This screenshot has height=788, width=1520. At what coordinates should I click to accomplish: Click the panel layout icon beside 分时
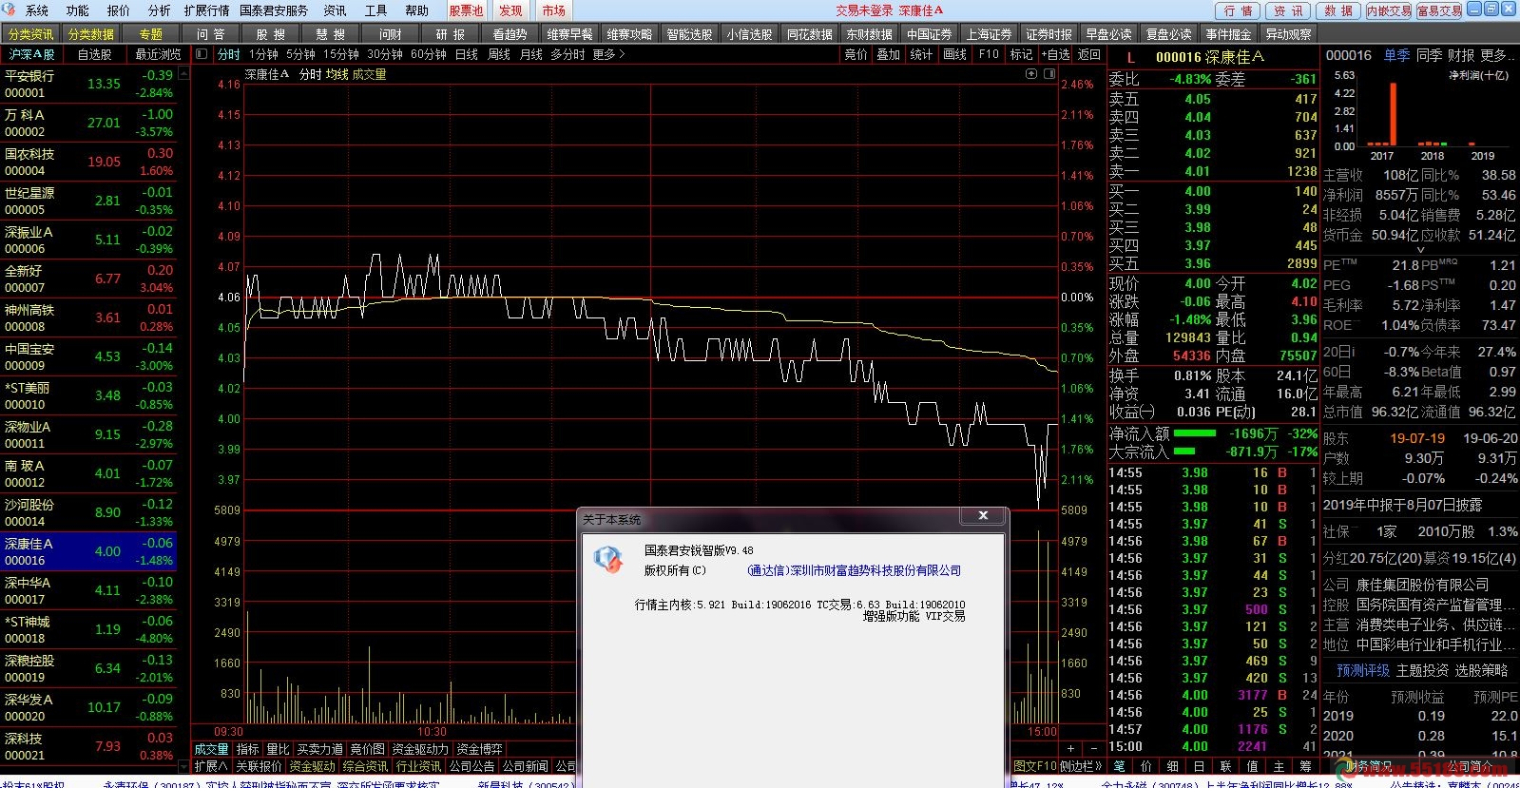pos(202,54)
